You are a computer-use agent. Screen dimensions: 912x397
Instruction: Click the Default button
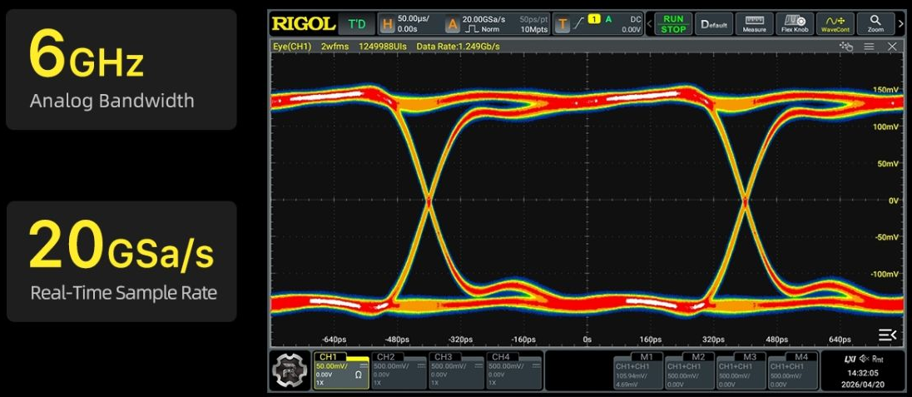[x=714, y=24]
